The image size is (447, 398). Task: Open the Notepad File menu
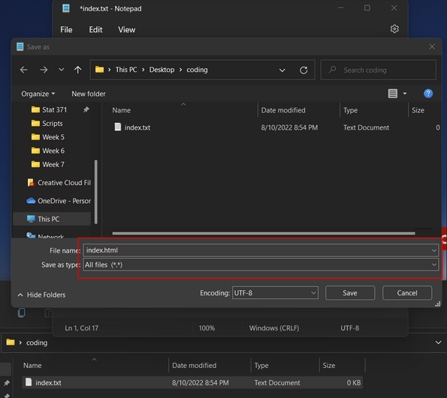click(66, 29)
